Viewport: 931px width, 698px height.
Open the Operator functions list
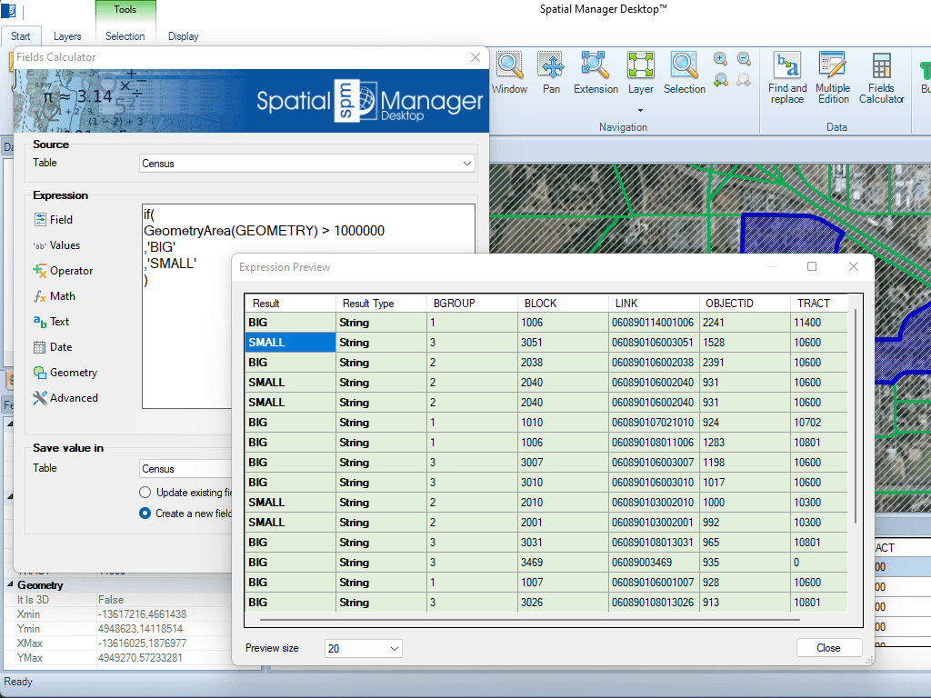click(x=63, y=271)
